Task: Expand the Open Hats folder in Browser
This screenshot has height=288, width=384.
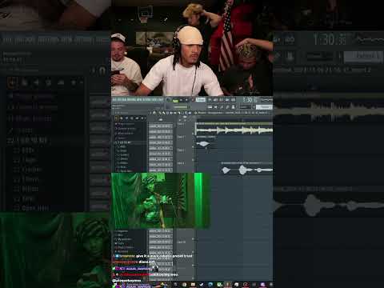Action: [x=125, y=170]
